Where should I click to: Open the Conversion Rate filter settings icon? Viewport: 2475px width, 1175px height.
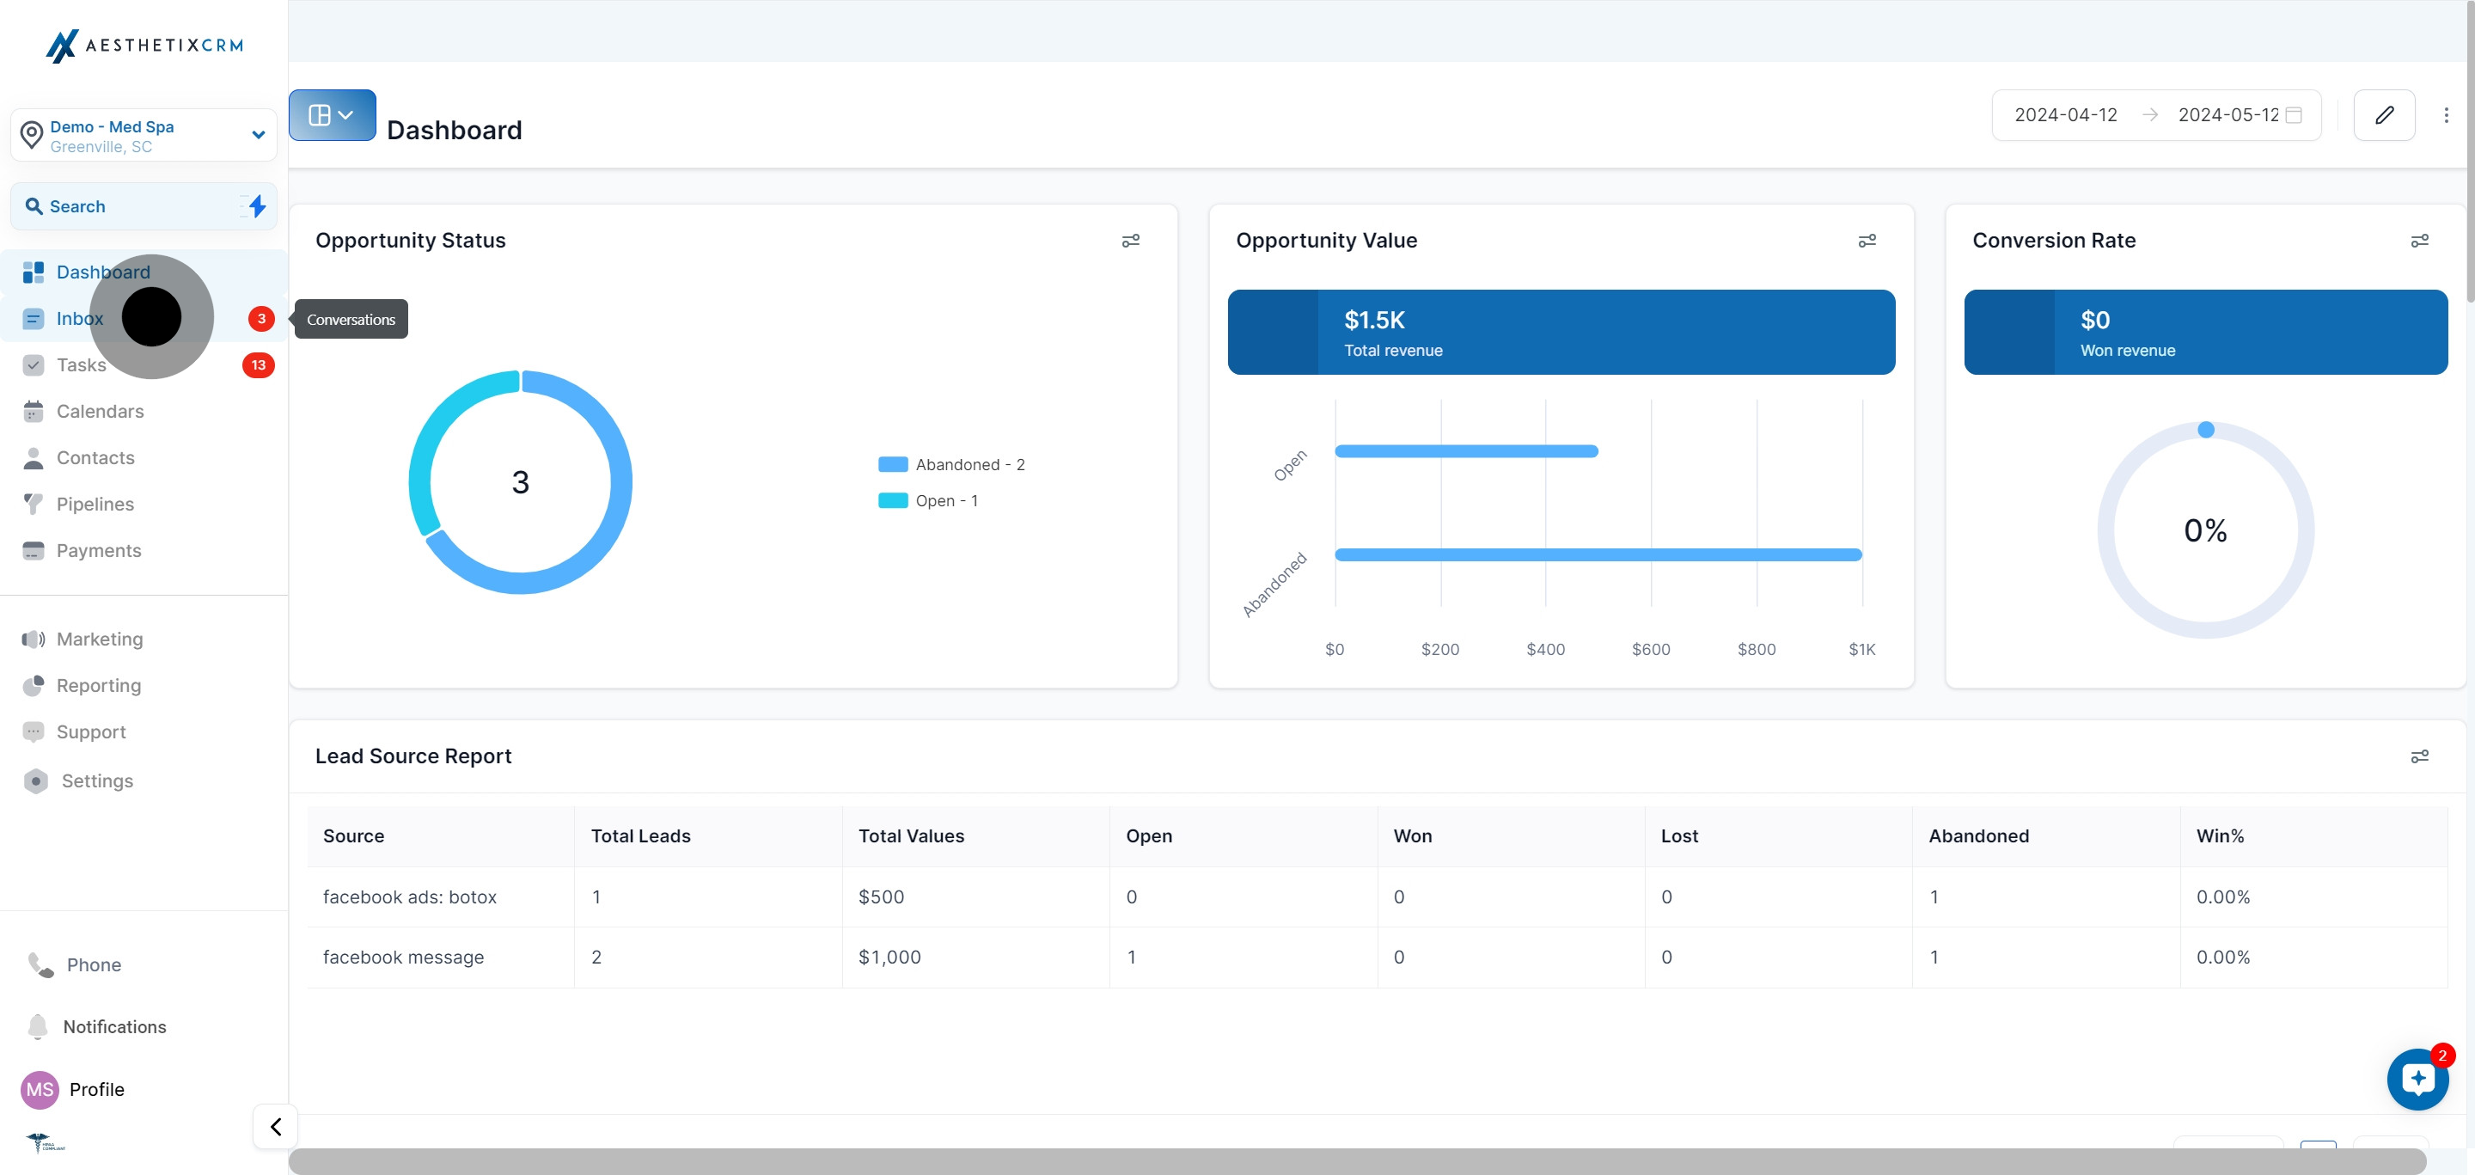point(2419,240)
